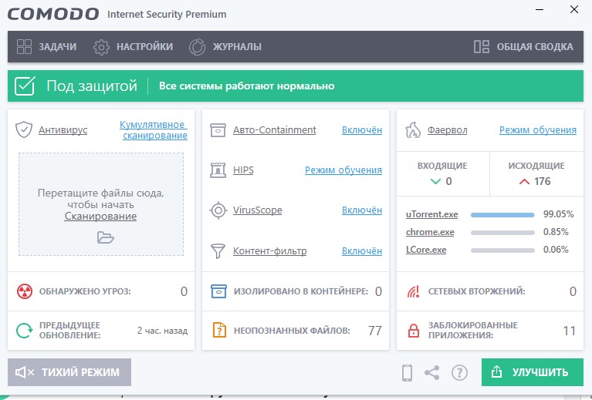Click the Фаервол flame icon
592x400 pixels.
tap(413, 130)
